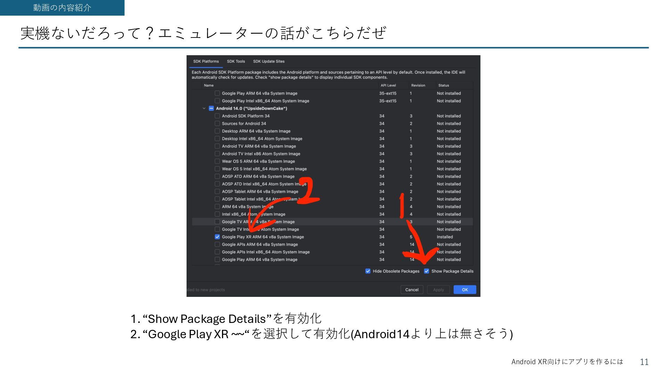This screenshot has width=667, height=375.
Task: Switch to the SDK Platforms tab
Action: pos(206,61)
